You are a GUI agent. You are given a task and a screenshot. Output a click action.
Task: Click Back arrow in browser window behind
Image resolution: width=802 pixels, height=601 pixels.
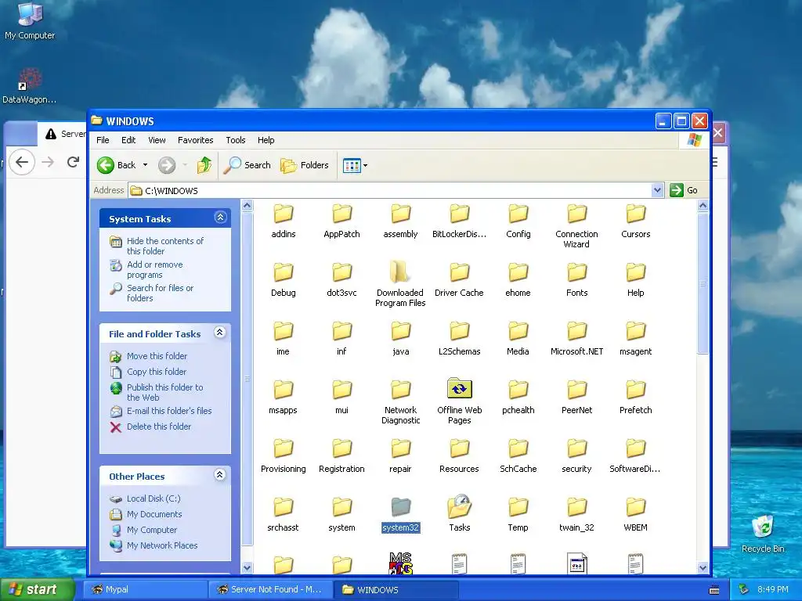[21, 162]
